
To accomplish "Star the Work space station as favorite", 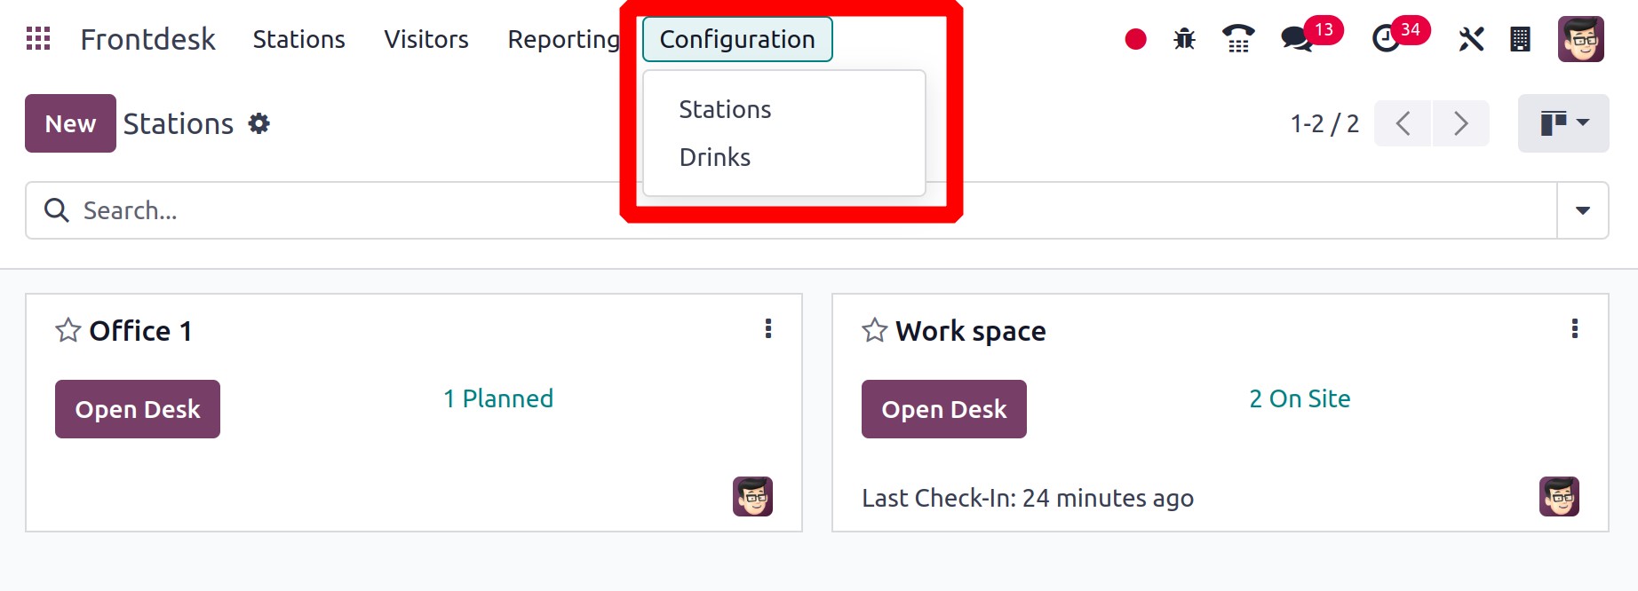I will pyautogui.click(x=875, y=330).
